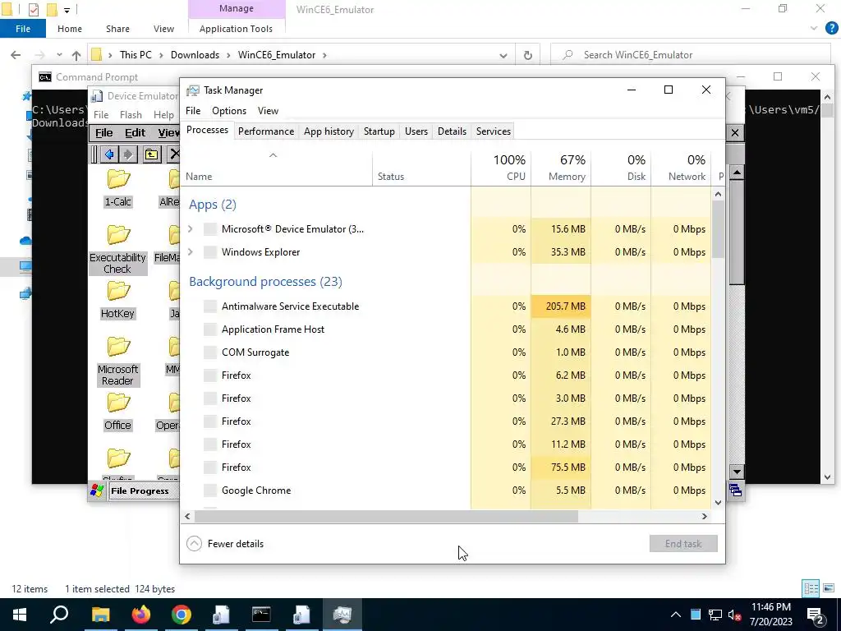
Task: Sort processes by the CPU column
Action: point(501,168)
